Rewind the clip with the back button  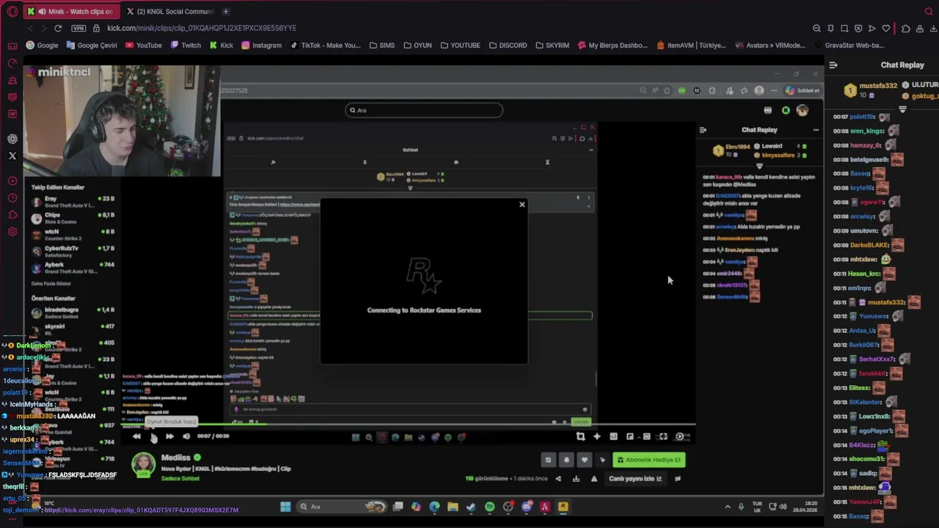pos(136,436)
